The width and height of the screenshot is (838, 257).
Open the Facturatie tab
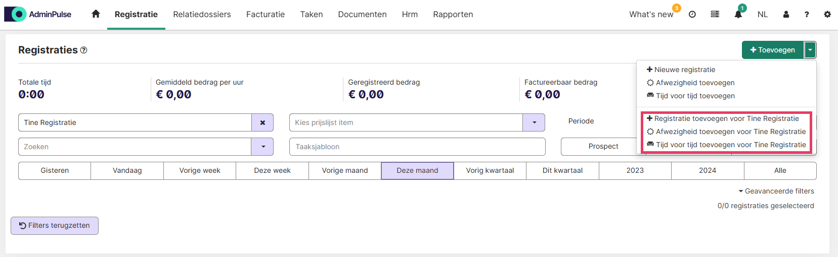[266, 15]
